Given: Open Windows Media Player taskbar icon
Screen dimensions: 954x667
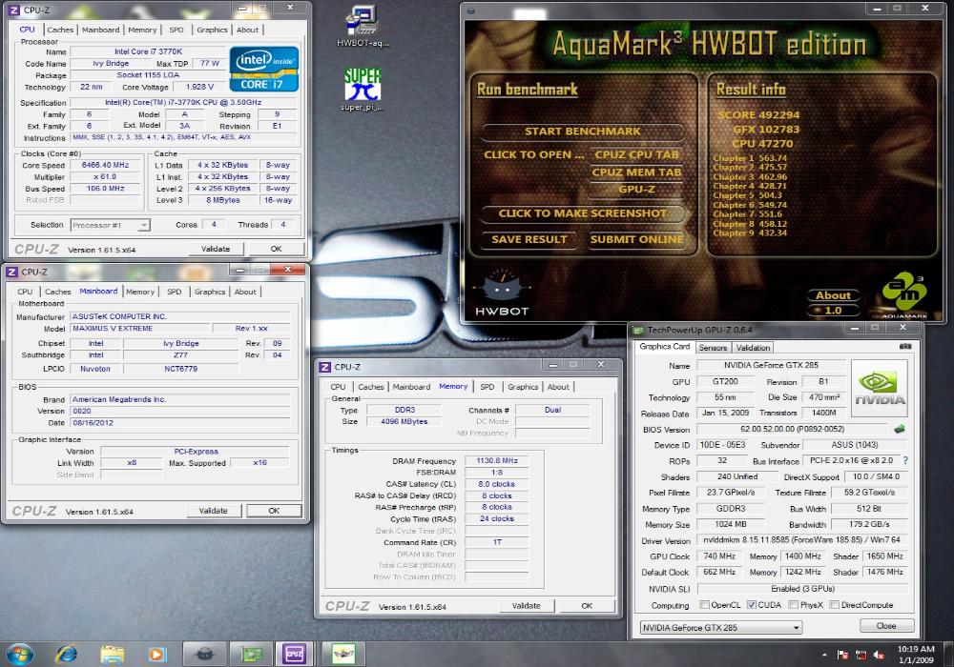Looking at the screenshot, I should [x=157, y=654].
